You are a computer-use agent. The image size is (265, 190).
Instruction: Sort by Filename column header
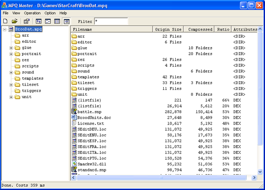[x=112, y=29]
